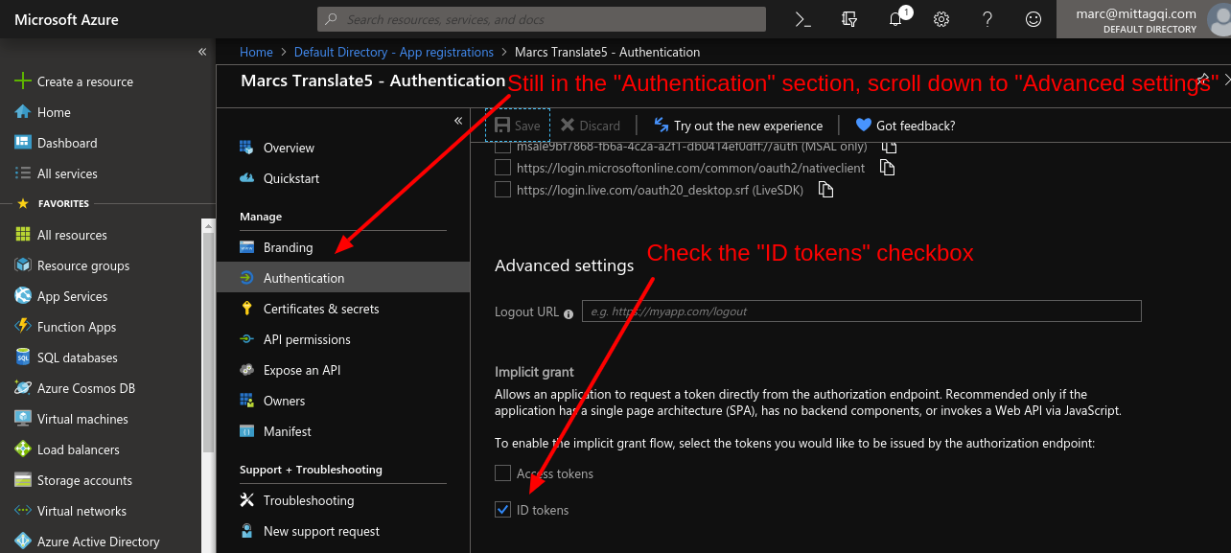The height and width of the screenshot is (553, 1231).
Task: Click the Implicit grant heading
Action: coord(535,372)
